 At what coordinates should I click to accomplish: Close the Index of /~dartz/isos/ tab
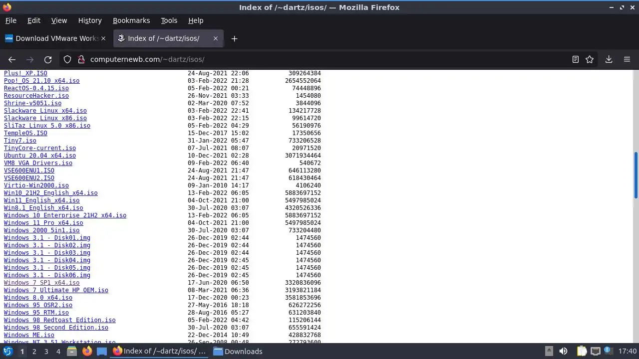pyautogui.click(x=216, y=38)
